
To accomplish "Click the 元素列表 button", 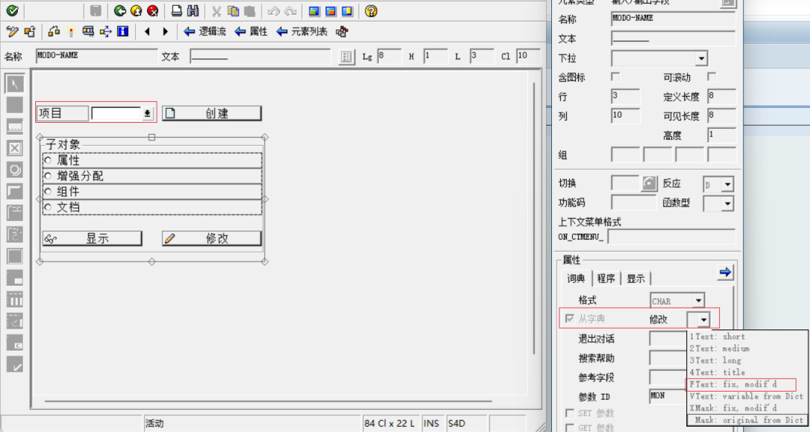I will tap(301, 31).
